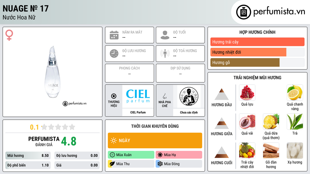
Task: Click the Hương giữa pyramid icon
Action: coord(222,123)
